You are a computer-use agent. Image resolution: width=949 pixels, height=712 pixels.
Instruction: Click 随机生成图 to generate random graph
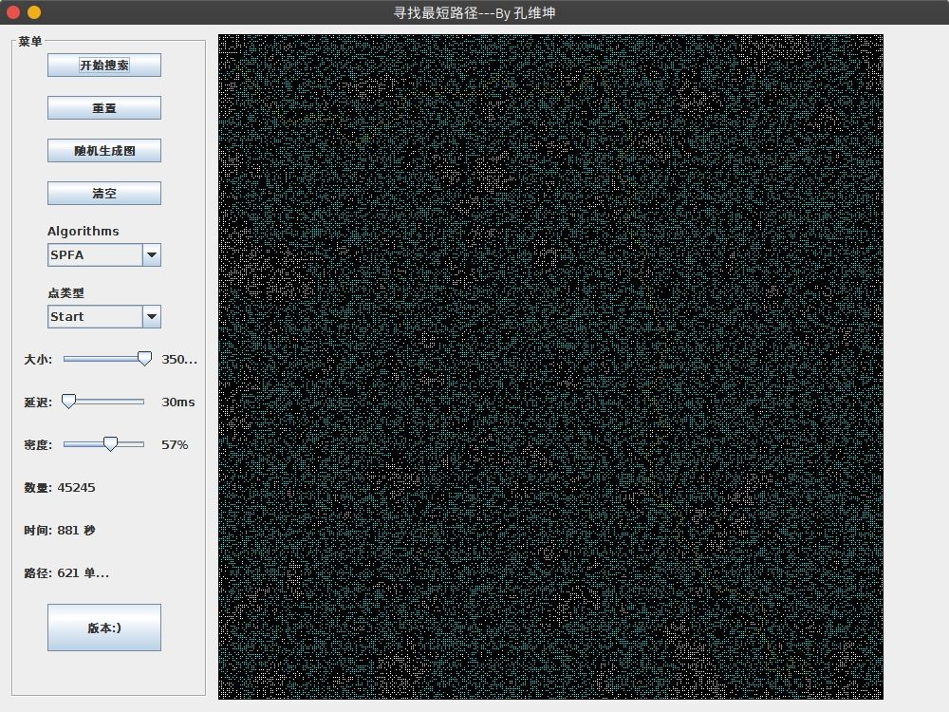pos(103,150)
